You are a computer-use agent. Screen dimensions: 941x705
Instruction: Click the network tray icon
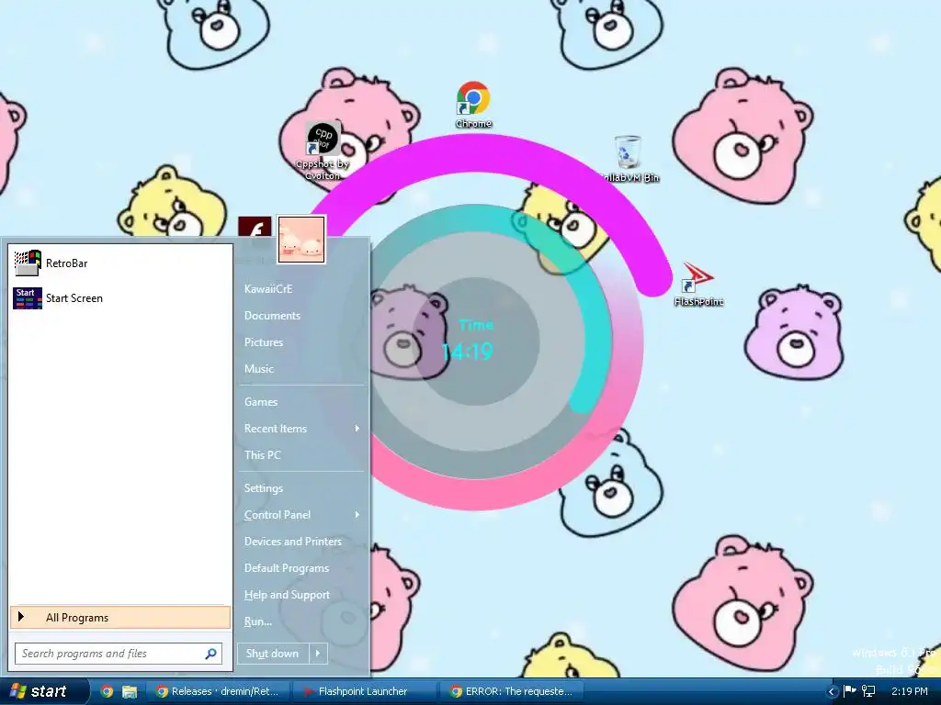point(868,691)
